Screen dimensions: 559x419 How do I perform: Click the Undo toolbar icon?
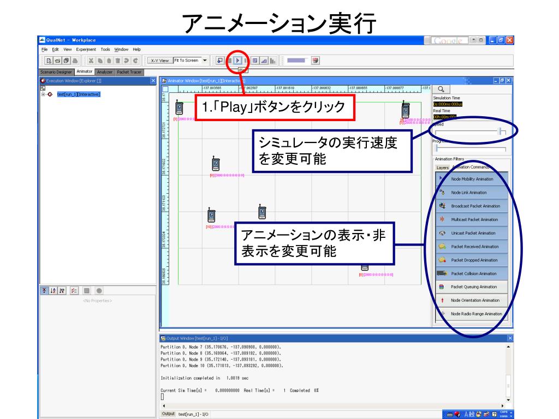(126, 61)
